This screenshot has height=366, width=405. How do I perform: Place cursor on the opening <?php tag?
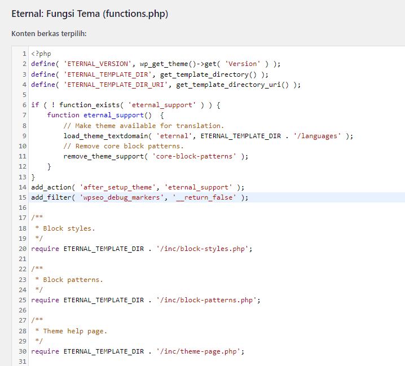(x=41, y=54)
